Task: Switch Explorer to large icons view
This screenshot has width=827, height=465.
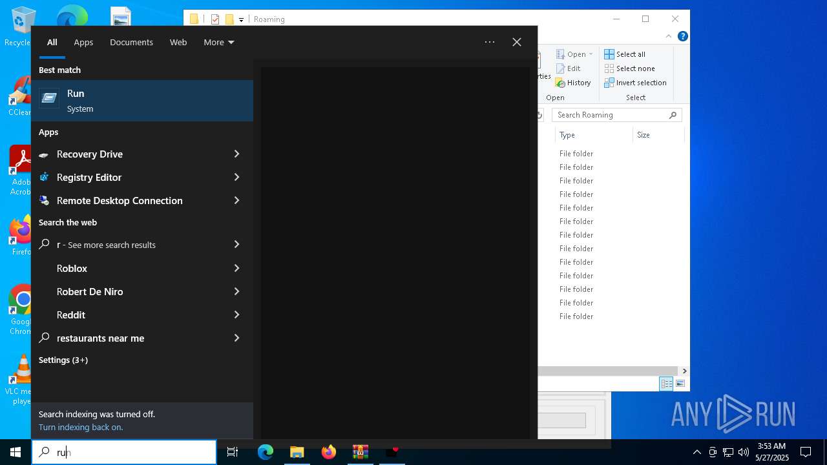Action: pos(680,384)
